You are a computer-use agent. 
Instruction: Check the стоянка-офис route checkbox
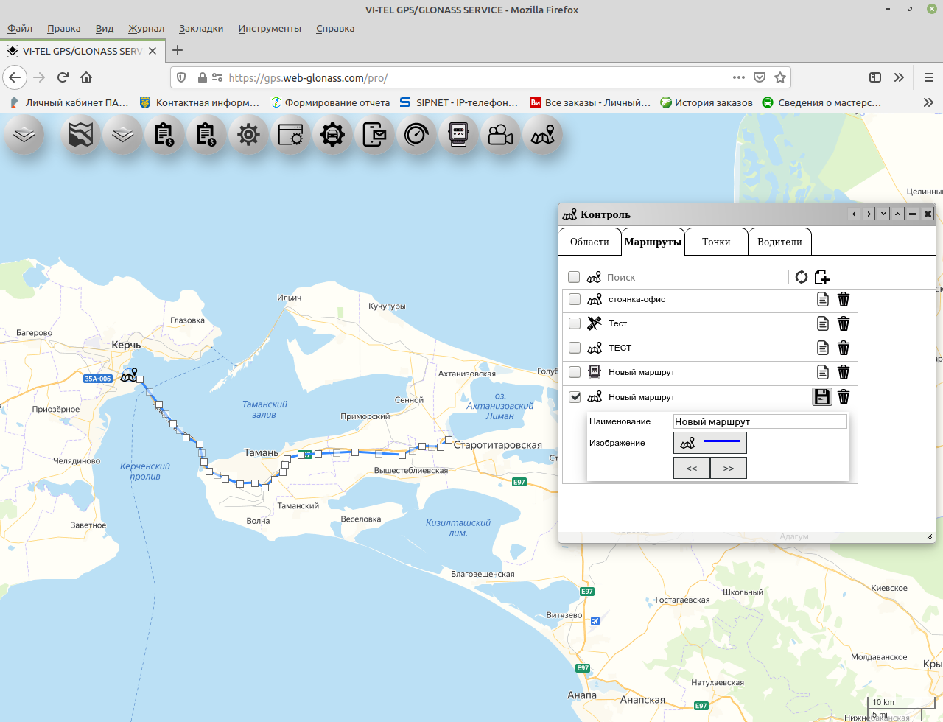pos(575,299)
